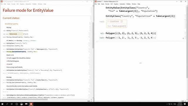The height and width of the screenshot is (106, 188).
Task: Open Insert menu in Untitled-1 window
Action: coord(103,4)
